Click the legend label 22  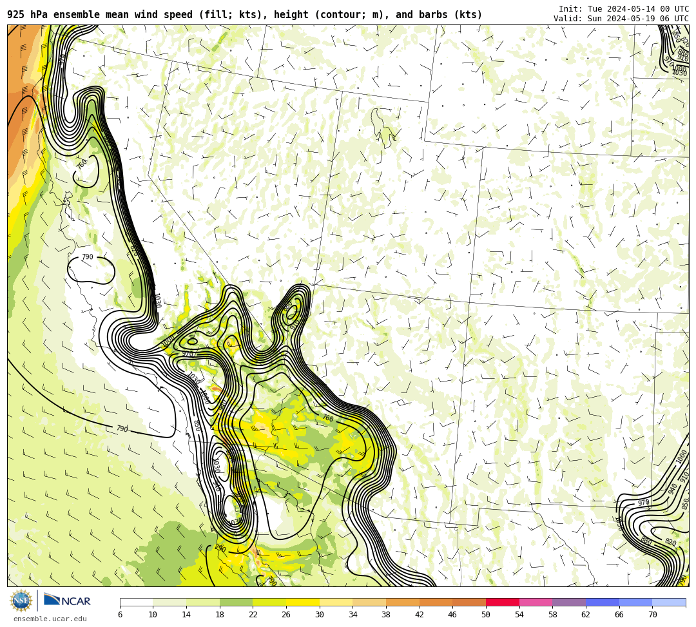click(x=253, y=615)
